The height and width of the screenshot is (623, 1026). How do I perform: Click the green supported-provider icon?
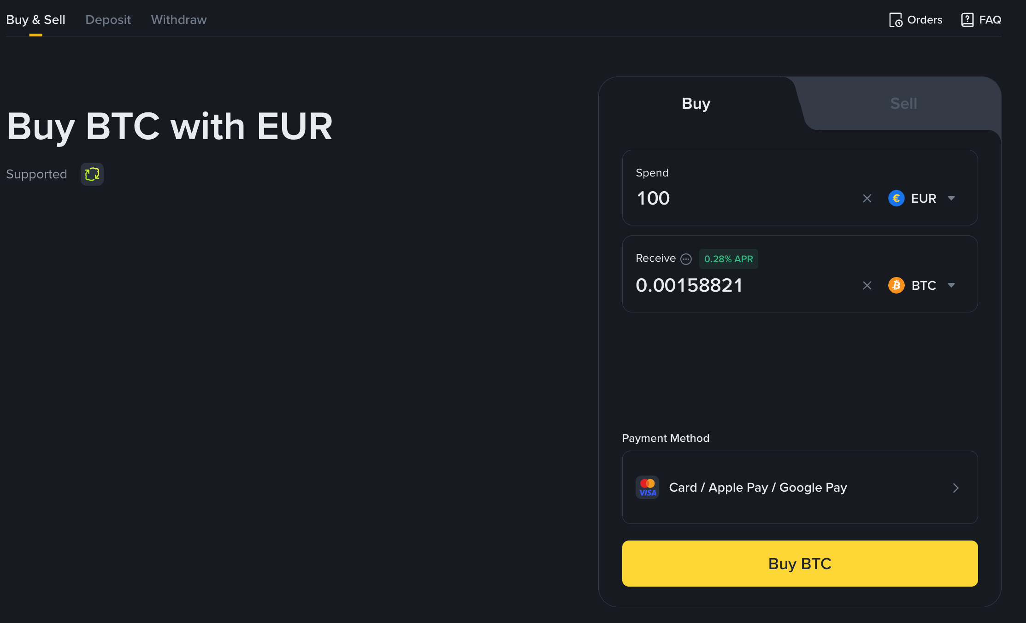92,174
